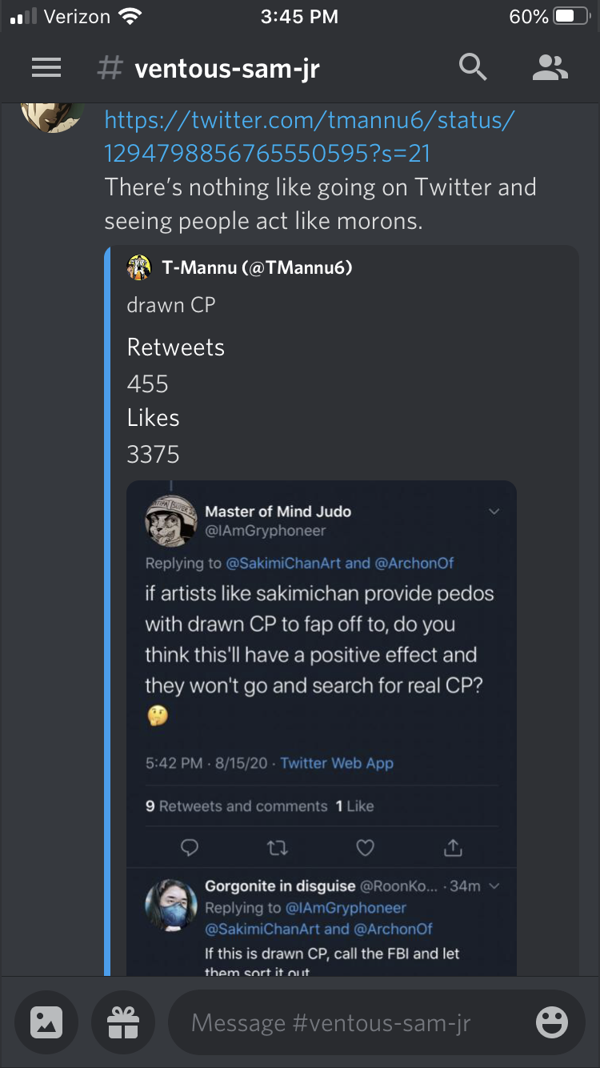Open the emoji picker smiley
Viewport: 600px width, 1068px height.
pos(551,1022)
